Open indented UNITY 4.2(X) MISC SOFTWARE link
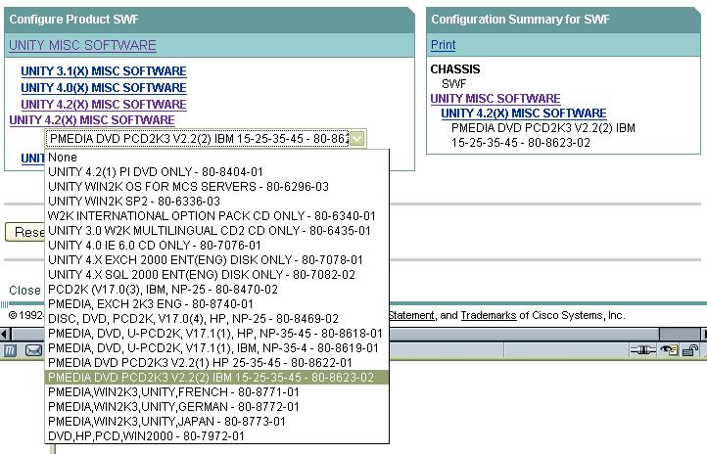 coord(104,104)
